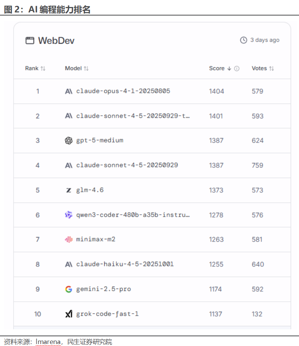The image size is (299, 346).
Task: Open model gemini-2.5-pro
Action: [x=104, y=289]
